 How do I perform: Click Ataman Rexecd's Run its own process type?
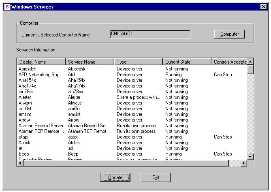136,126
